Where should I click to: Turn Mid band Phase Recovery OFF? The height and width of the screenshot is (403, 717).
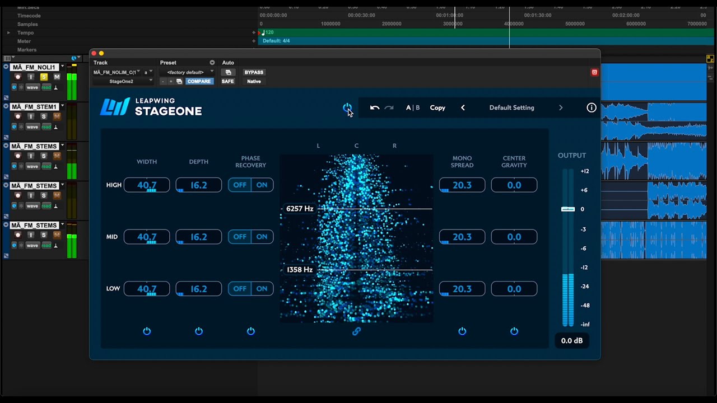point(240,237)
